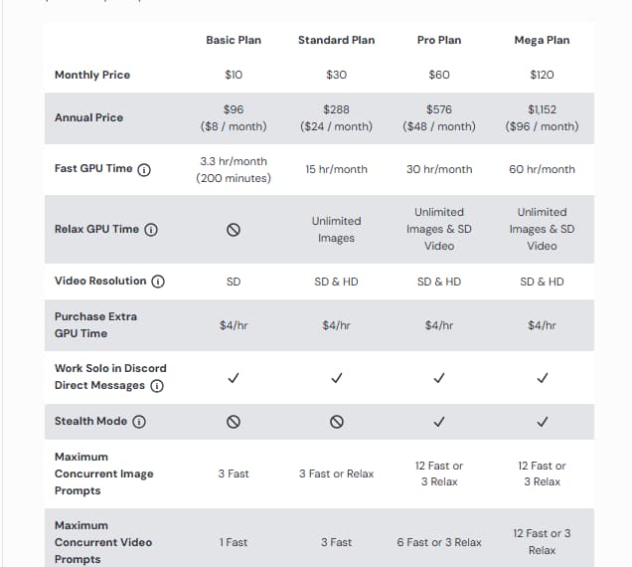This screenshot has width=632, height=567.
Task: Select the Basic Plan column header
Action: (234, 41)
